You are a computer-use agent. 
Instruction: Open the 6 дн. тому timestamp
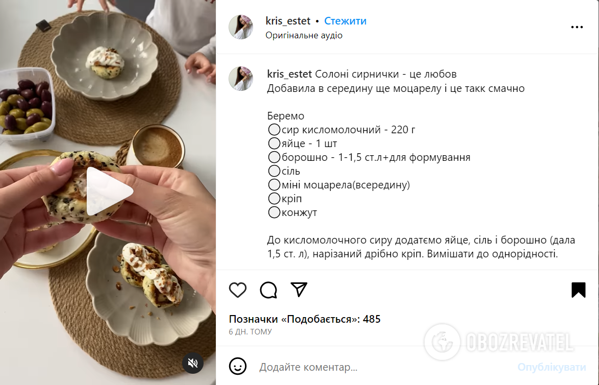click(250, 332)
